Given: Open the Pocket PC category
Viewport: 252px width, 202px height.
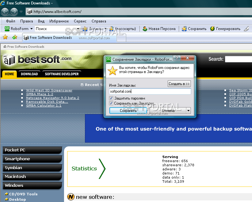Looking at the screenshot, I should pos(32,150).
